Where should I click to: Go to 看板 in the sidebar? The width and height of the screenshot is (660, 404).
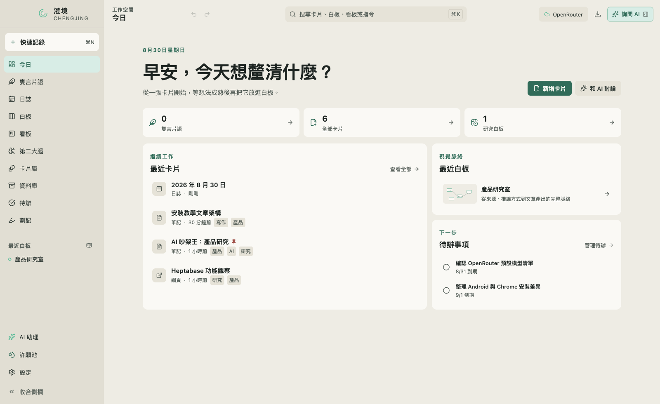tap(52, 134)
